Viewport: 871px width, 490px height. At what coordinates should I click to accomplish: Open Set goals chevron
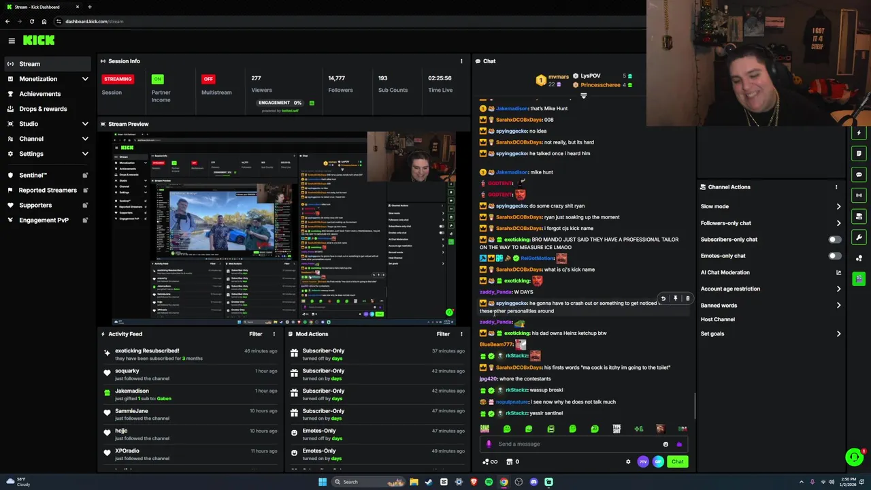[x=838, y=334]
